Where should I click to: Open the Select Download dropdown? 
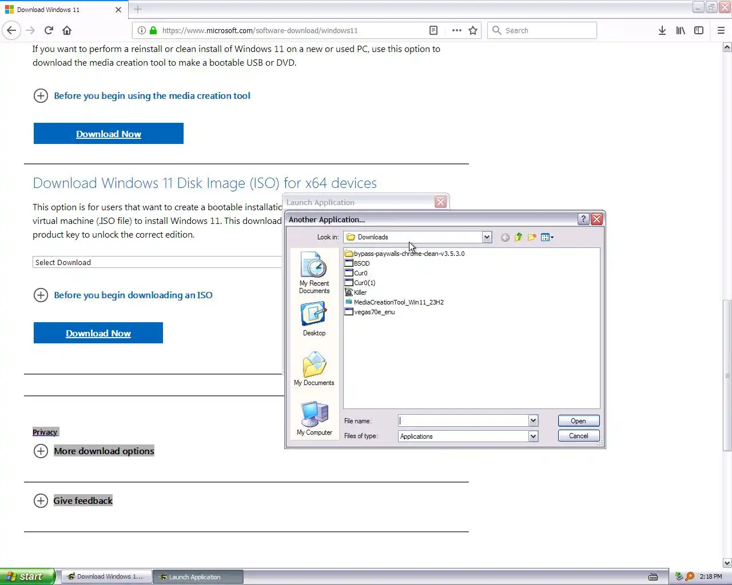click(157, 262)
